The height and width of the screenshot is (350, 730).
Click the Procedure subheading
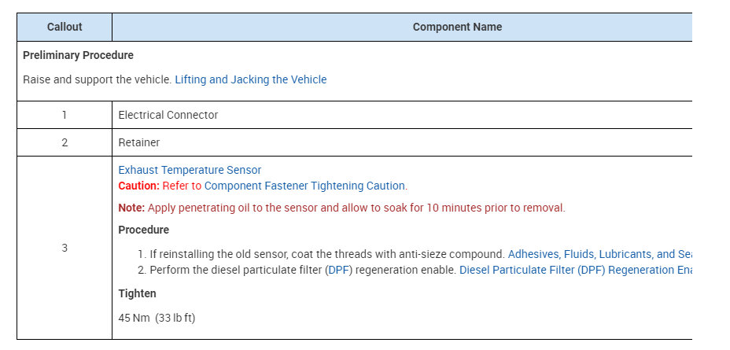[x=143, y=230]
